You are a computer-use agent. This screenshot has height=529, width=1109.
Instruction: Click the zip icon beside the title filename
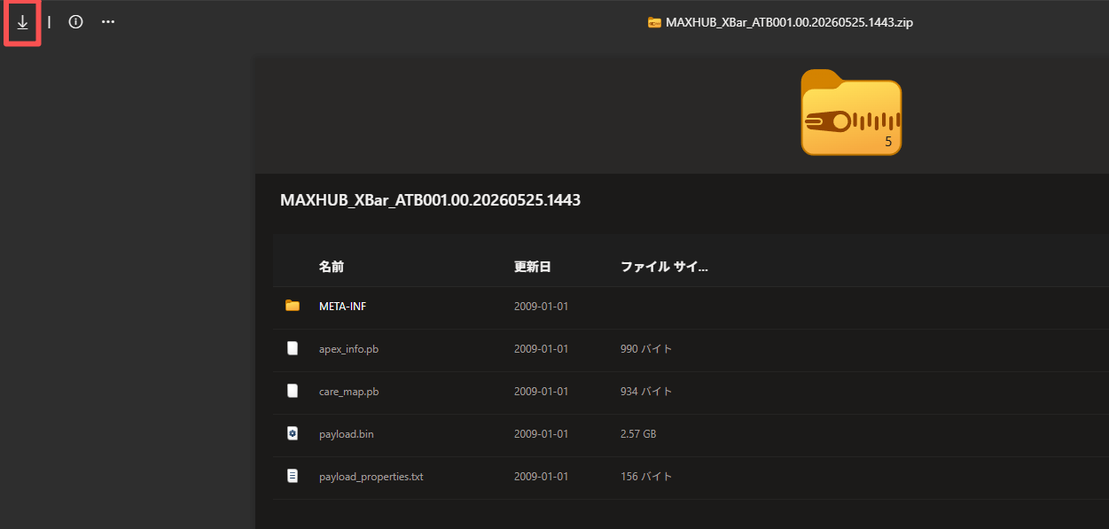click(x=654, y=23)
